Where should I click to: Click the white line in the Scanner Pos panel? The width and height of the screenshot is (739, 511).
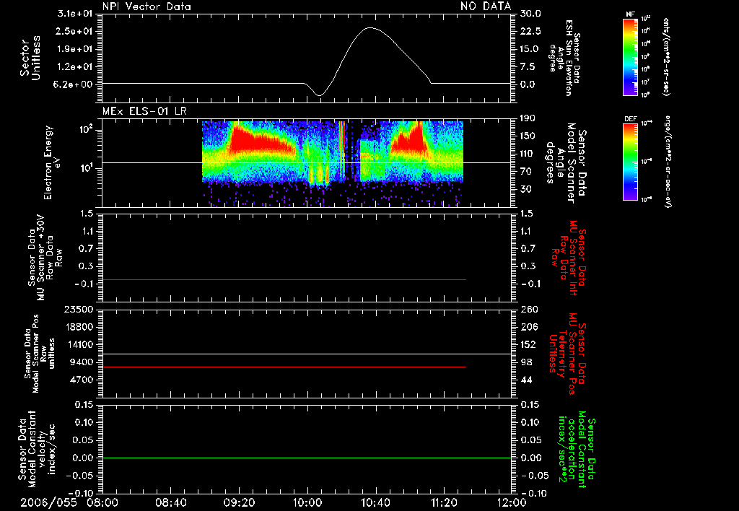coord(306,354)
